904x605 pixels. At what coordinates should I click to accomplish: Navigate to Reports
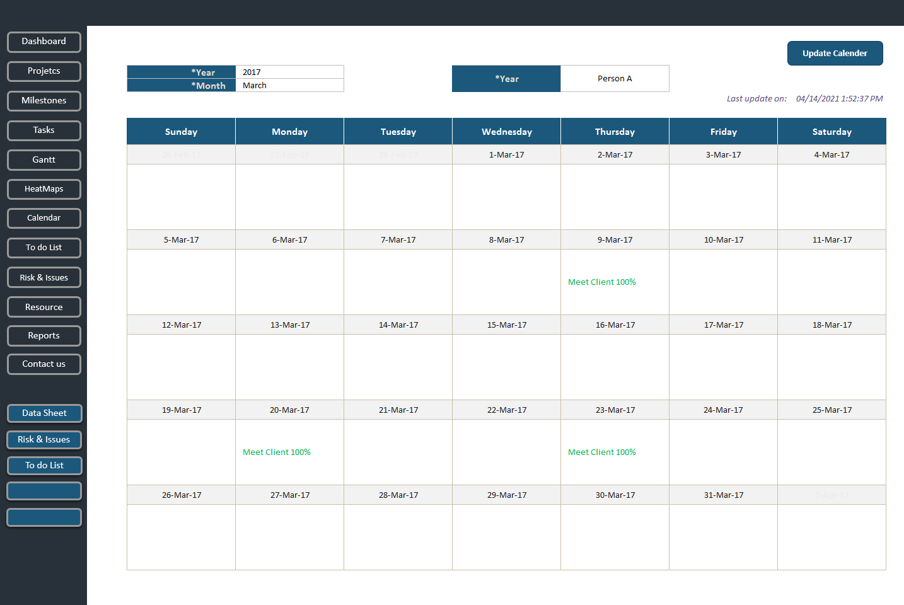pyautogui.click(x=43, y=336)
